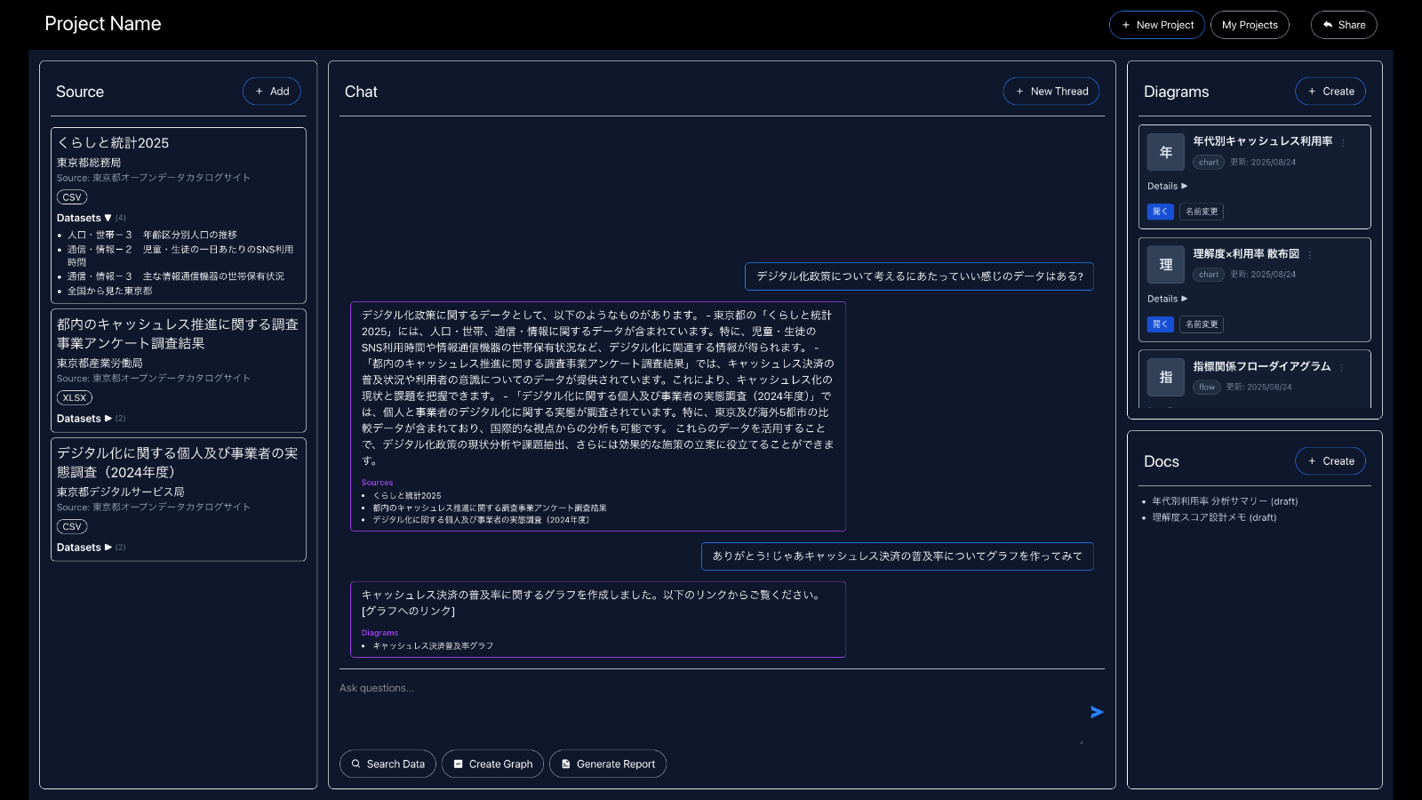
Task: Click the 年代別キャッシュレス利用率 diagram title
Action: click(x=1263, y=141)
